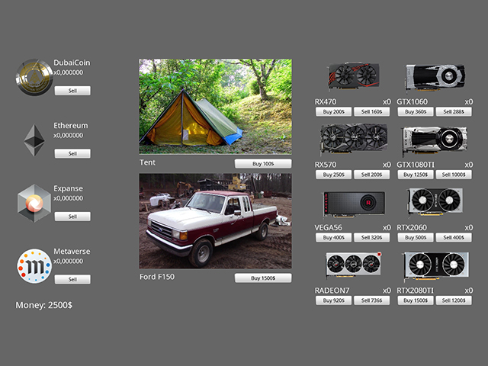Image resolution: width=488 pixels, height=366 pixels.
Task: Click the GTX1060 graphics card image
Action: click(x=435, y=77)
